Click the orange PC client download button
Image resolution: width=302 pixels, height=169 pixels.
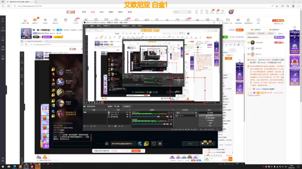[x=278, y=21]
